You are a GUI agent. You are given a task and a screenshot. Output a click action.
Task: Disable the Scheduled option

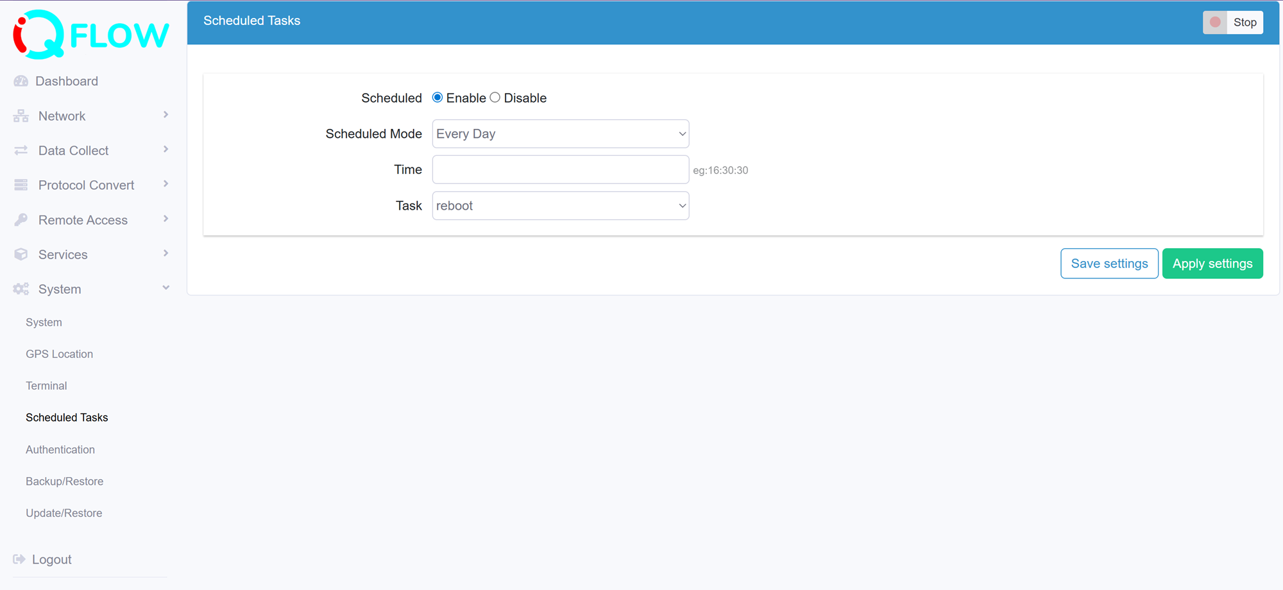coord(495,97)
